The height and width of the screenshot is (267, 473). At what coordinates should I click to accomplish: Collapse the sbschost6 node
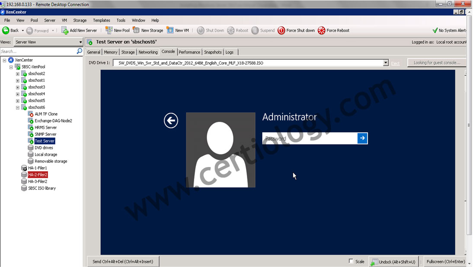tap(17, 107)
